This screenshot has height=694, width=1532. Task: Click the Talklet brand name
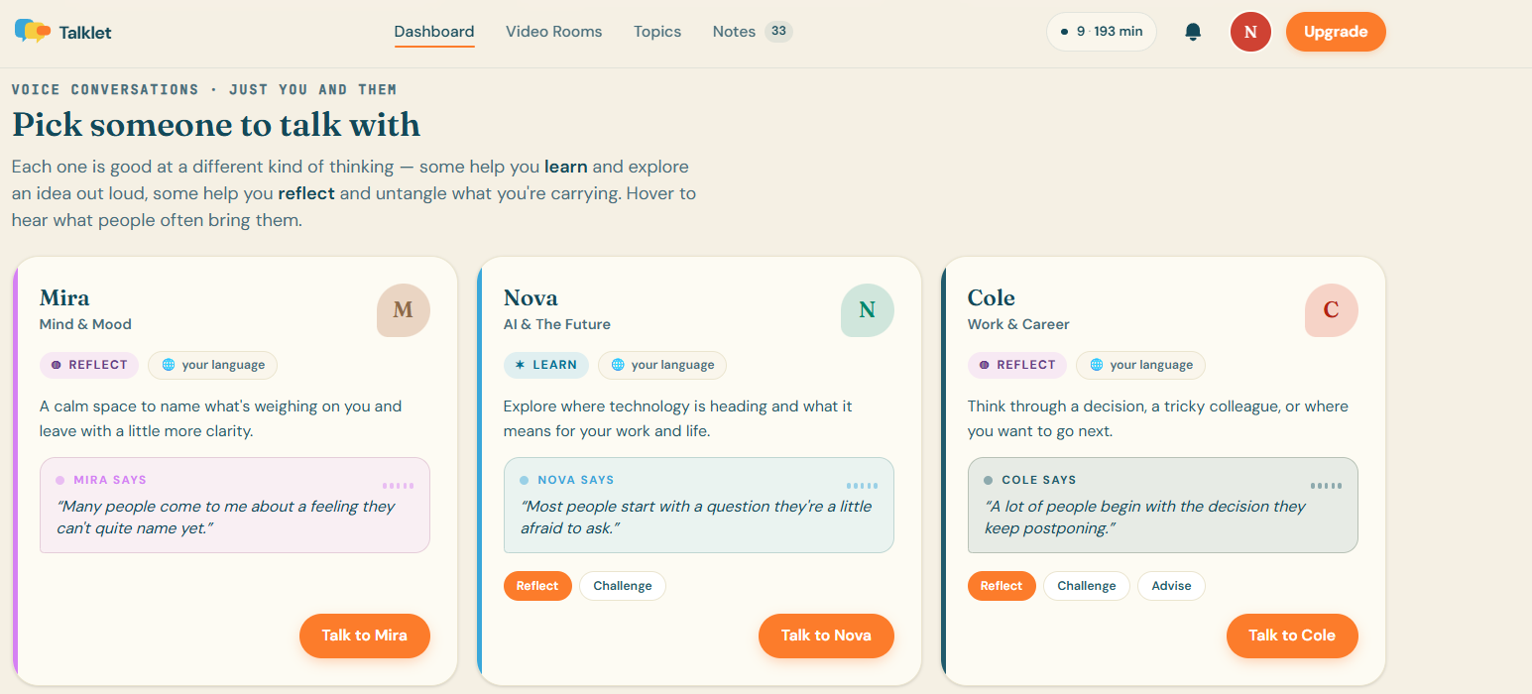point(85,32)
